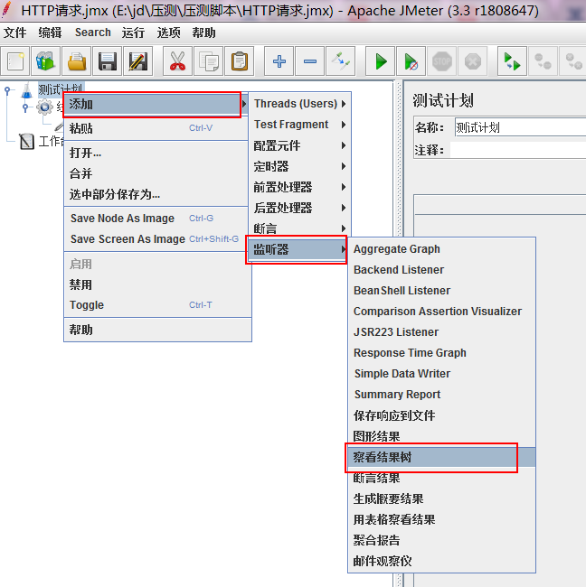Viewport: 586px width, 587px height.
Task: Expand the 断言 submenu
Action: (x=300, y=228)
